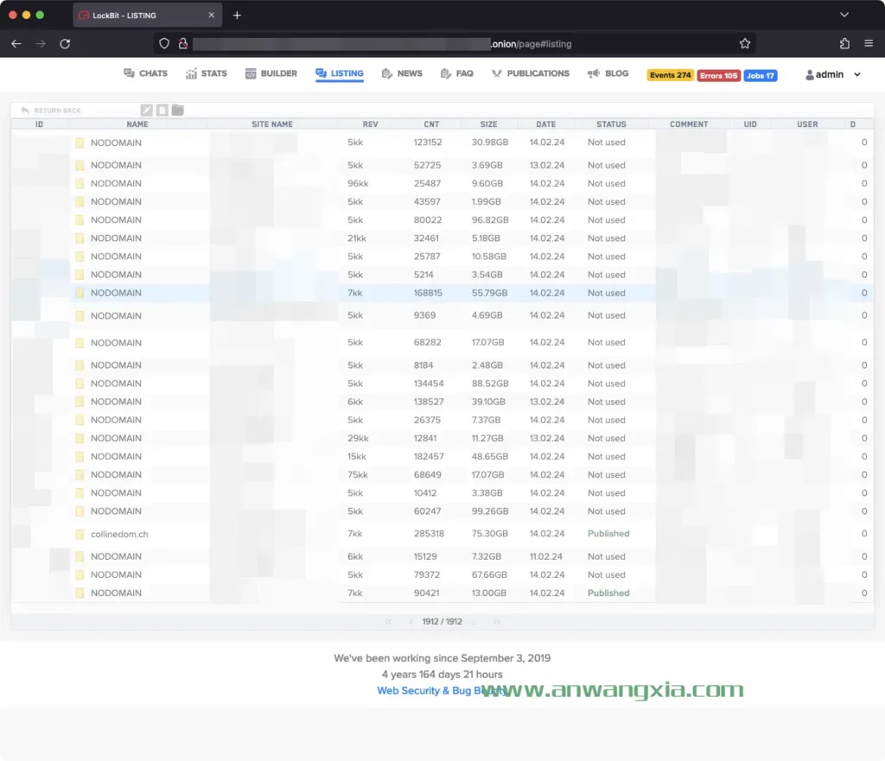
Task: Jump to last page with double-right arrows
Action: click(496, 622)
